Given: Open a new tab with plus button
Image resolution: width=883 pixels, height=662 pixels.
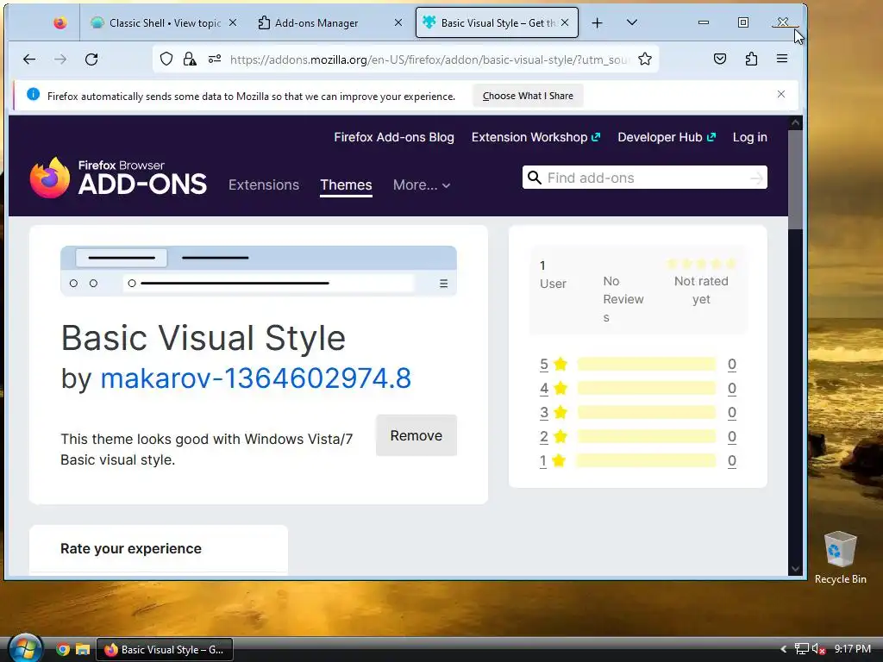Looking at the screenshot, I should (598, 23).
